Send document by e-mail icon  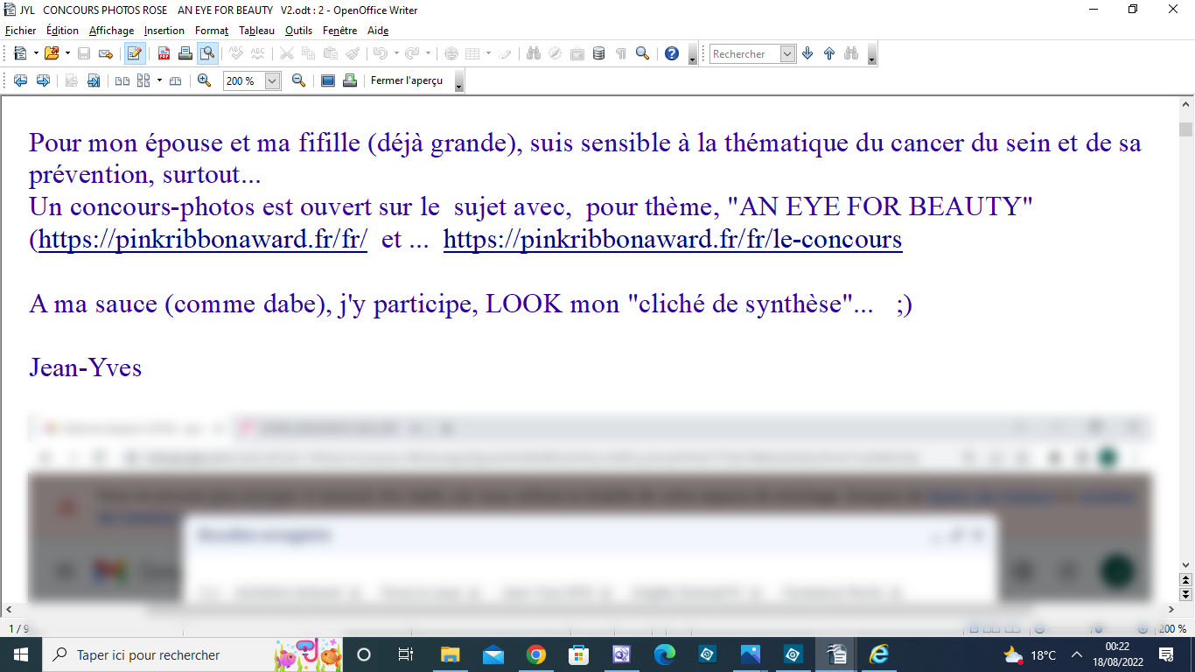[x=106, y=53]
